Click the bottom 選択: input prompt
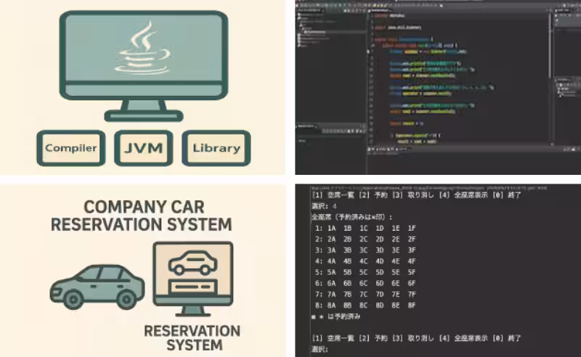 [320, 349]
